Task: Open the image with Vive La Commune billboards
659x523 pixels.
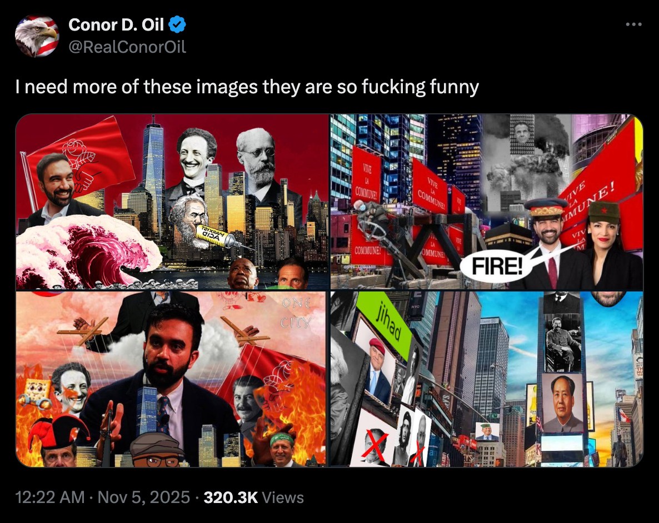Action: click(487, 202)
